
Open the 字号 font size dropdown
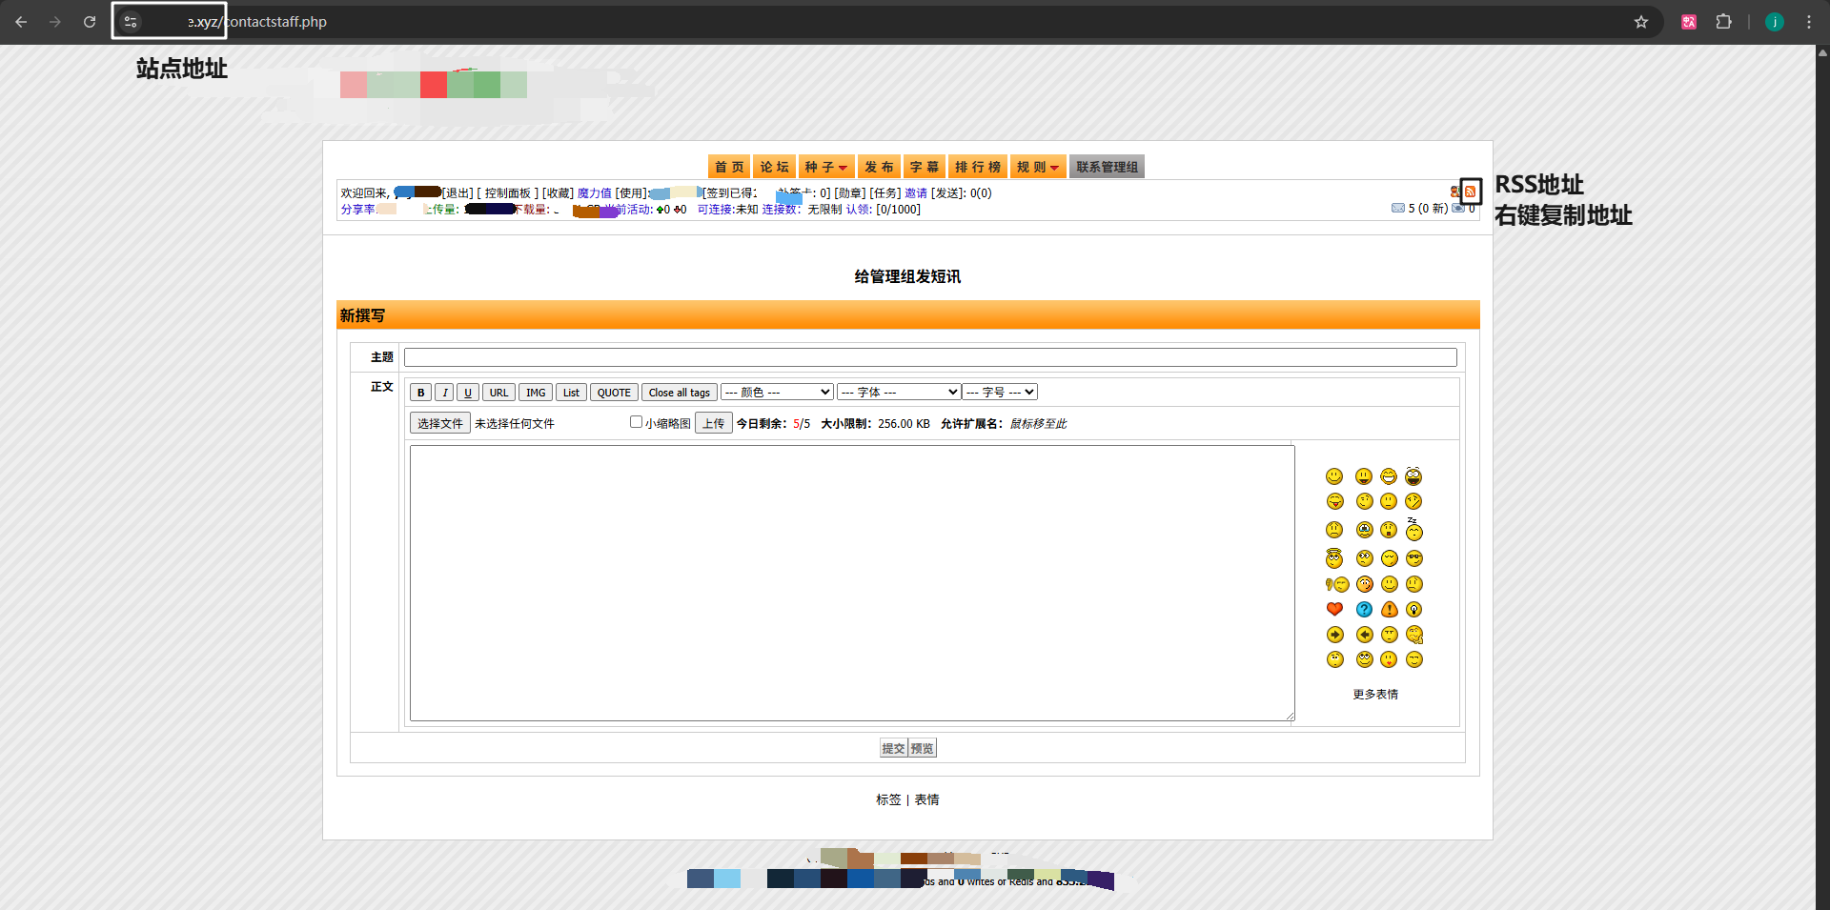(1000, 392)
